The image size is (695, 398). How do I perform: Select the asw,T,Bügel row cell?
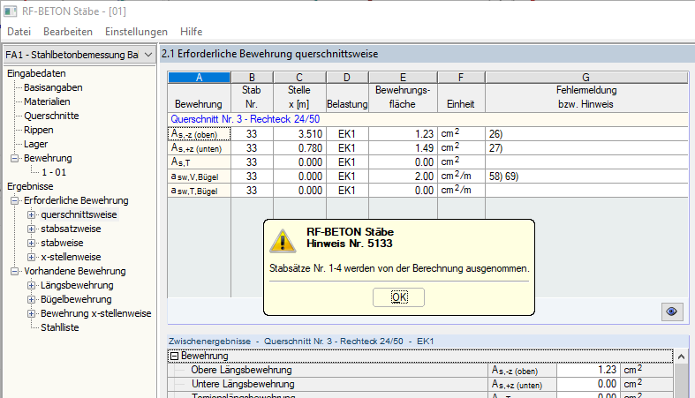point(199,191)
